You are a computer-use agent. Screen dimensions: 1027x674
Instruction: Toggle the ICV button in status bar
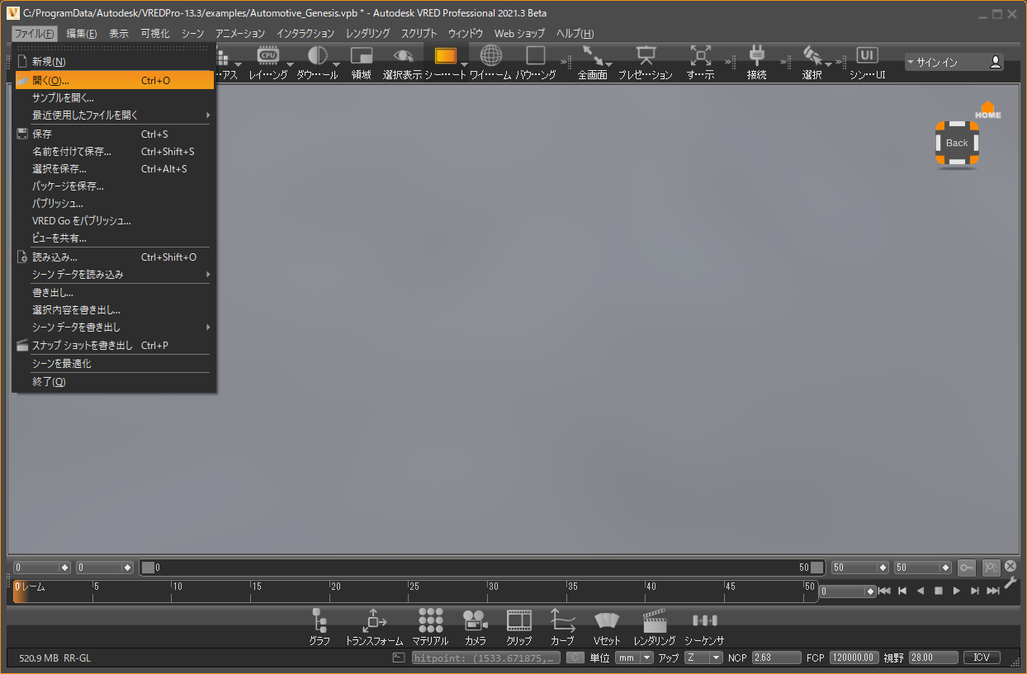point(982,658)
